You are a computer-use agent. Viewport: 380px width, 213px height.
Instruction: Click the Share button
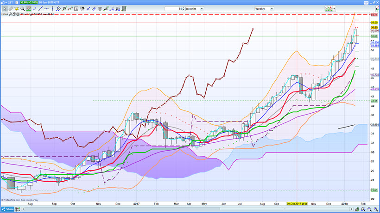click(8, 209)
